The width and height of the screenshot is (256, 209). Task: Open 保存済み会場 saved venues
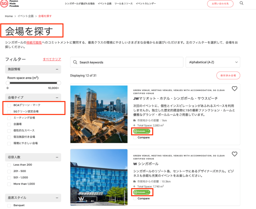click(x=228, y=75)
